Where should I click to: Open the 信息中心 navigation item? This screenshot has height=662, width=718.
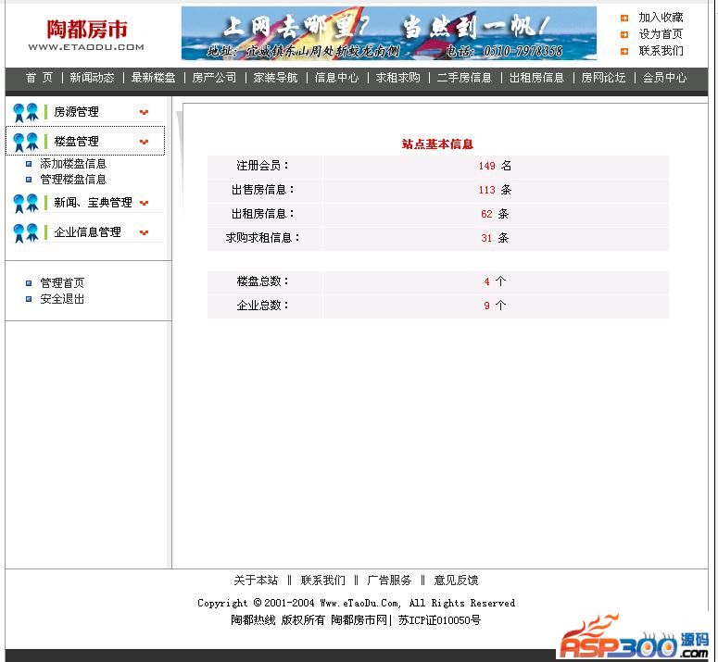[336, 78]
